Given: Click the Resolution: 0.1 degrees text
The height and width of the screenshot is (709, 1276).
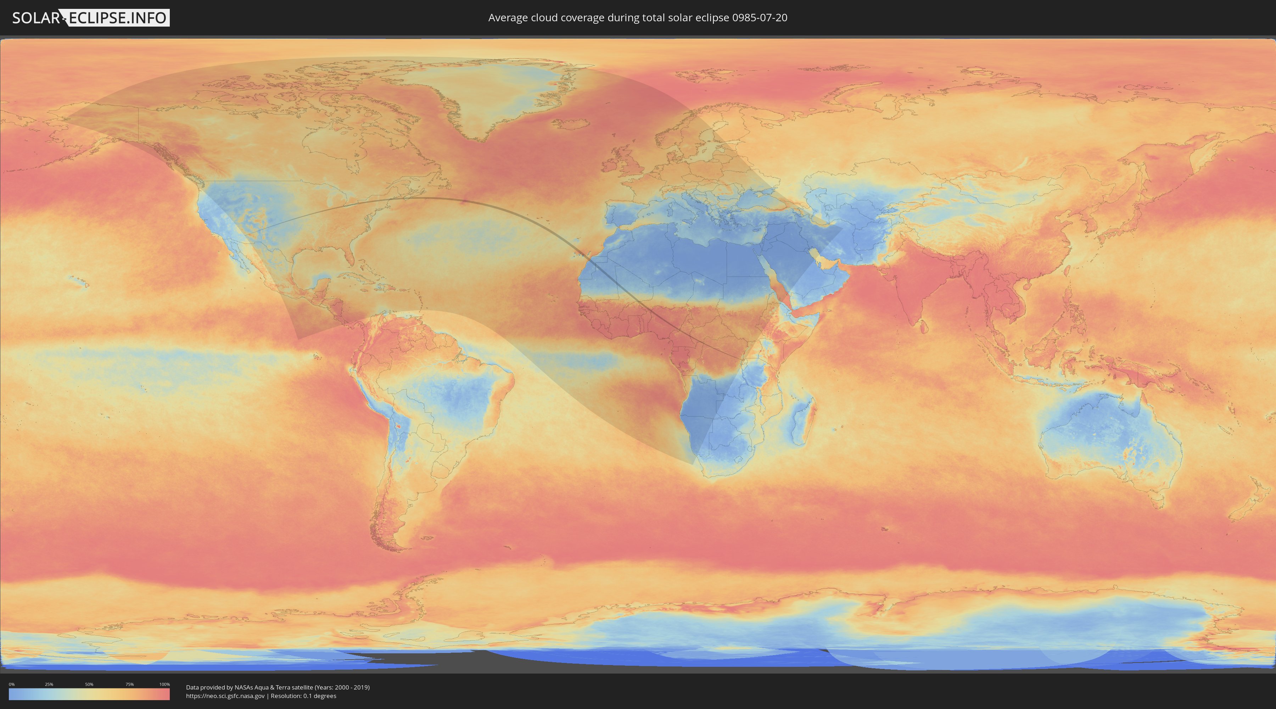Looking at the screenshot, I should [x=304, y=696].
